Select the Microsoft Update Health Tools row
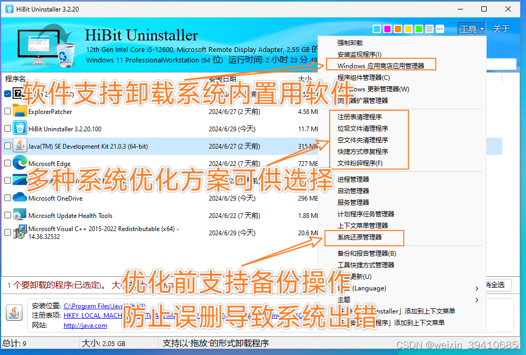The image size is (526, 355). pyautogui.click(x=160, y=215)
